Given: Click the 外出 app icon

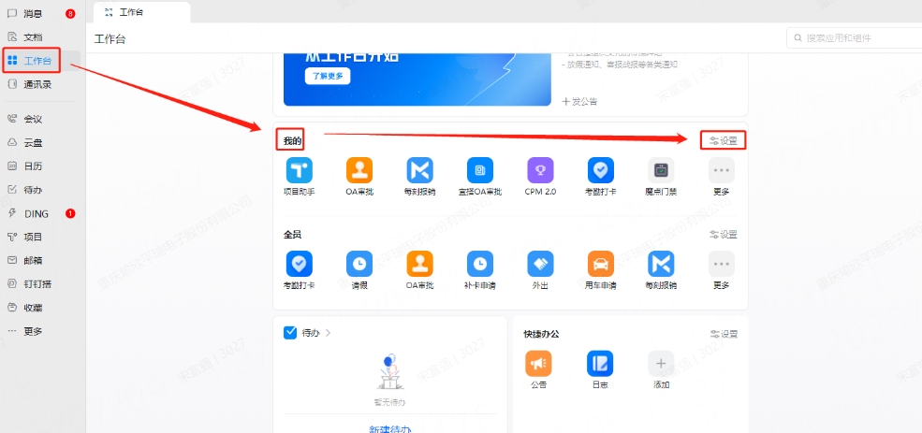Looking at the screenshot, I should click(540, 264).
